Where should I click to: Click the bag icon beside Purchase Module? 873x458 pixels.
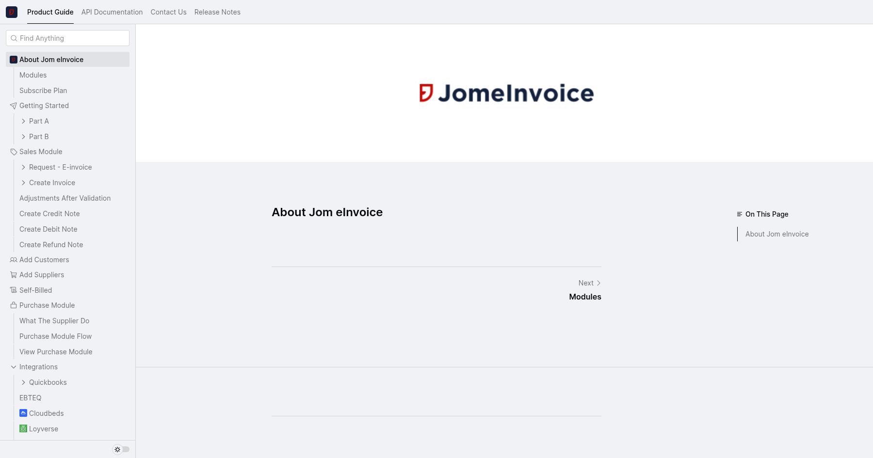tap(14, 305)
